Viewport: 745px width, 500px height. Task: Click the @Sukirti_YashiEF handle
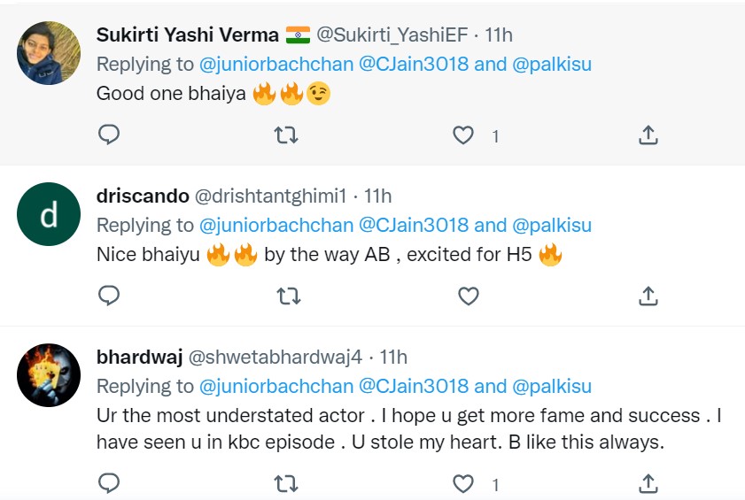[x=392, y=35]
